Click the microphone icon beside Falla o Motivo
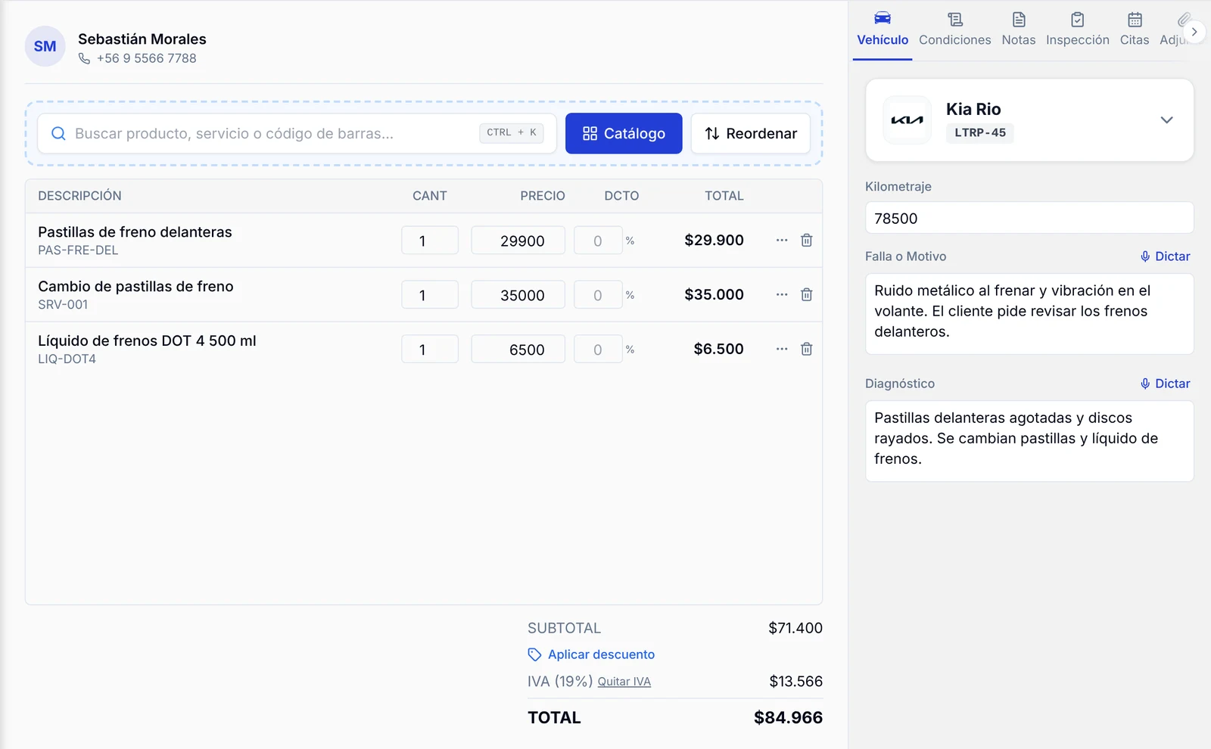 (1145, 256)
